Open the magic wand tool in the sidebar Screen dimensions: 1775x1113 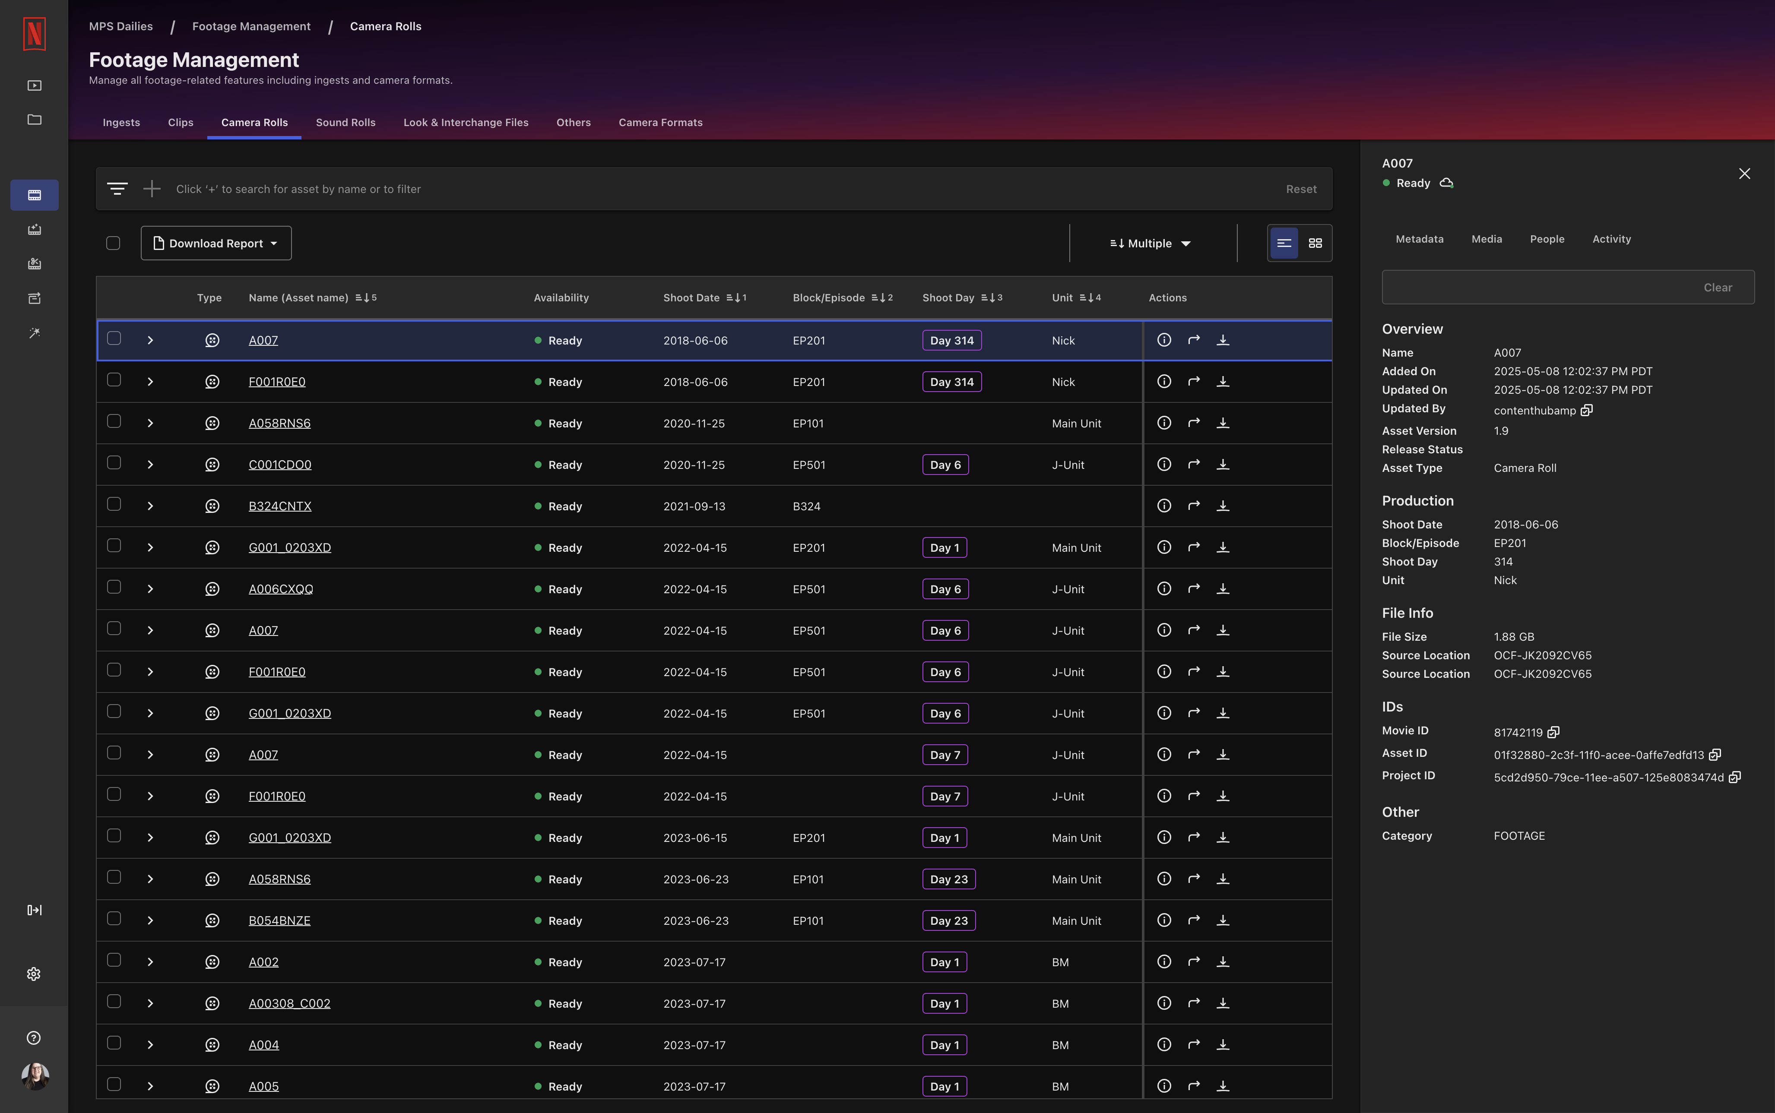click(x=34, y=332)
